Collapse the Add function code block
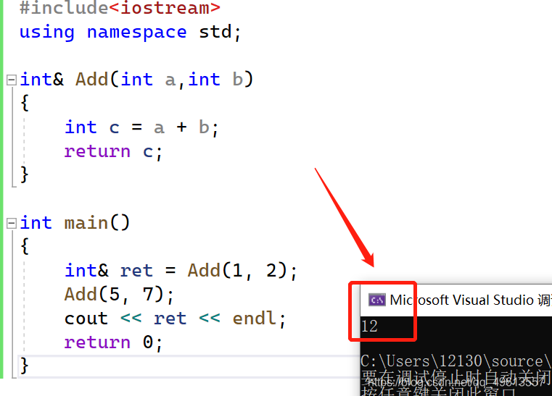552x396 pixels. pyautogui.click(x=12, y=80)
